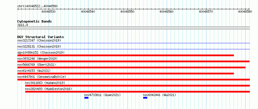The image size is (258, 109).
Task: Click the left arrowhead of the ruler
Action: click(x=18, y=9)
